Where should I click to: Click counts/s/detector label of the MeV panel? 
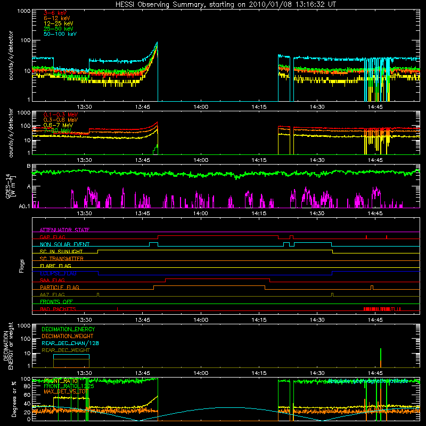pyautogui.click(x=11, y=133)
